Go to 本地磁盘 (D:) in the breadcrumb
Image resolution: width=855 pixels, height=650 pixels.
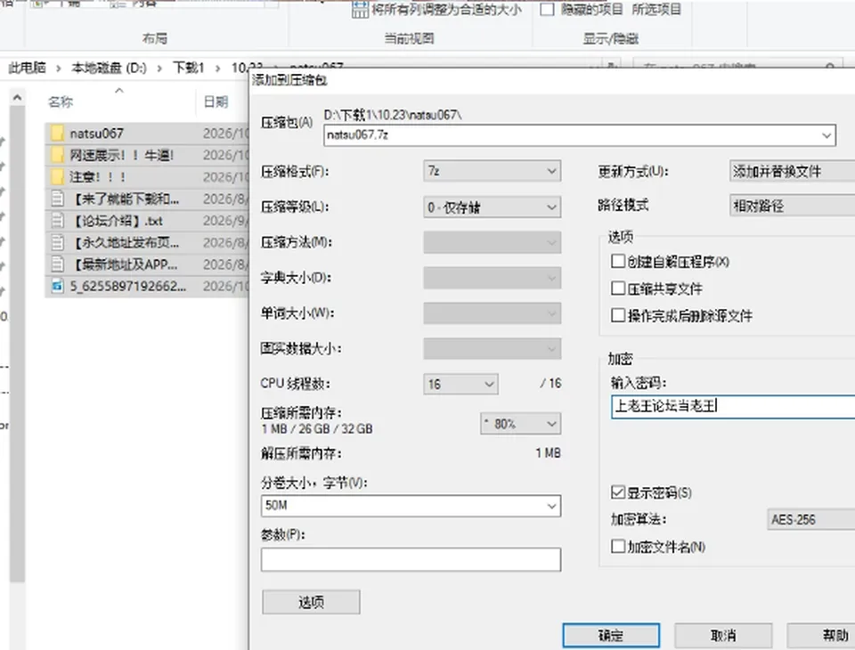click(109, 68)
